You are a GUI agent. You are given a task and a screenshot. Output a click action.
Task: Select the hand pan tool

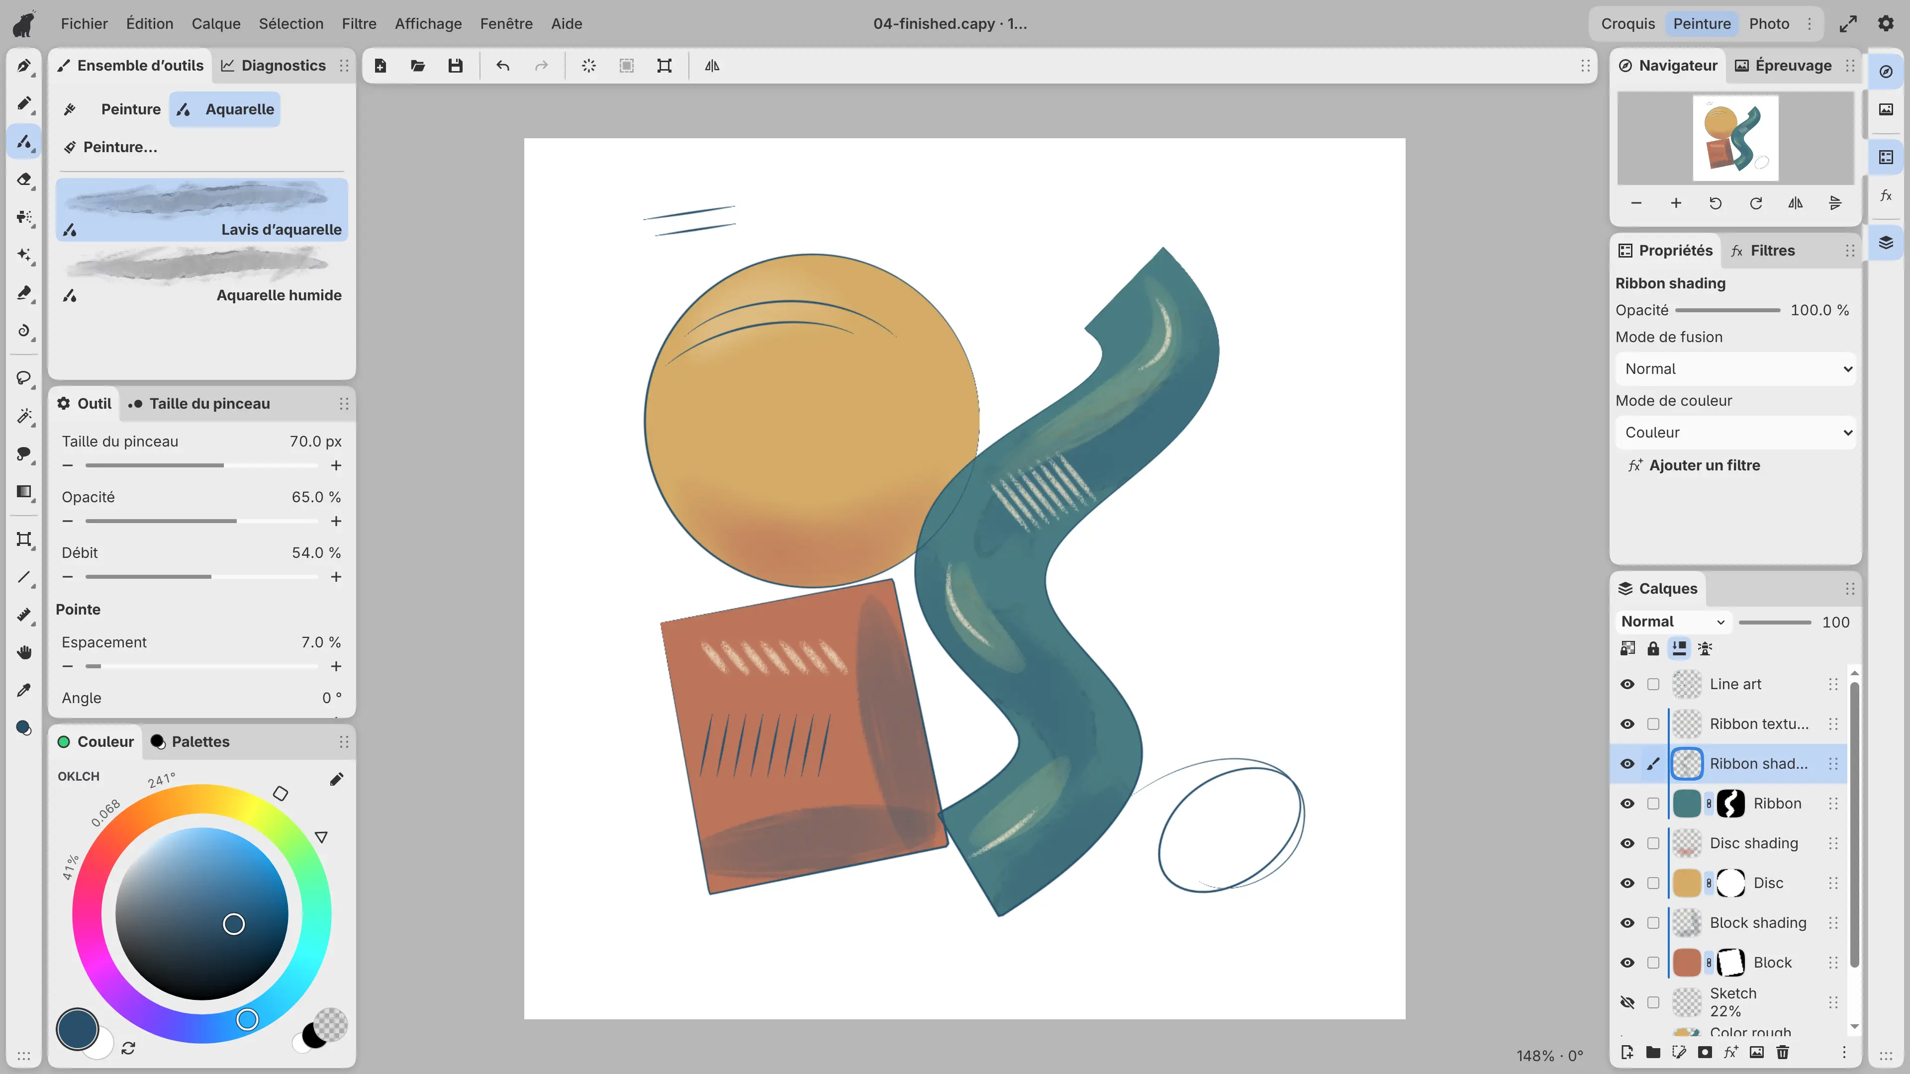pyautogui.click(x=24, y=652)
